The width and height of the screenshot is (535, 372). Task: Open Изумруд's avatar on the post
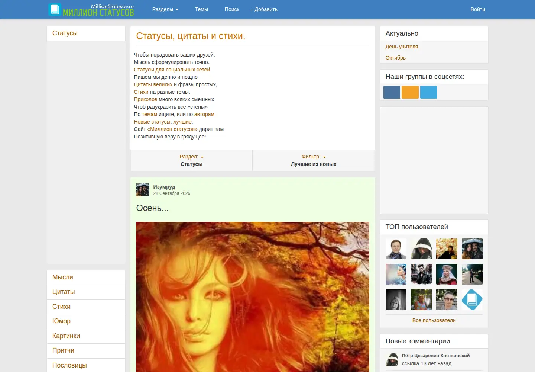pyautogui.click(x=143, y=190)
